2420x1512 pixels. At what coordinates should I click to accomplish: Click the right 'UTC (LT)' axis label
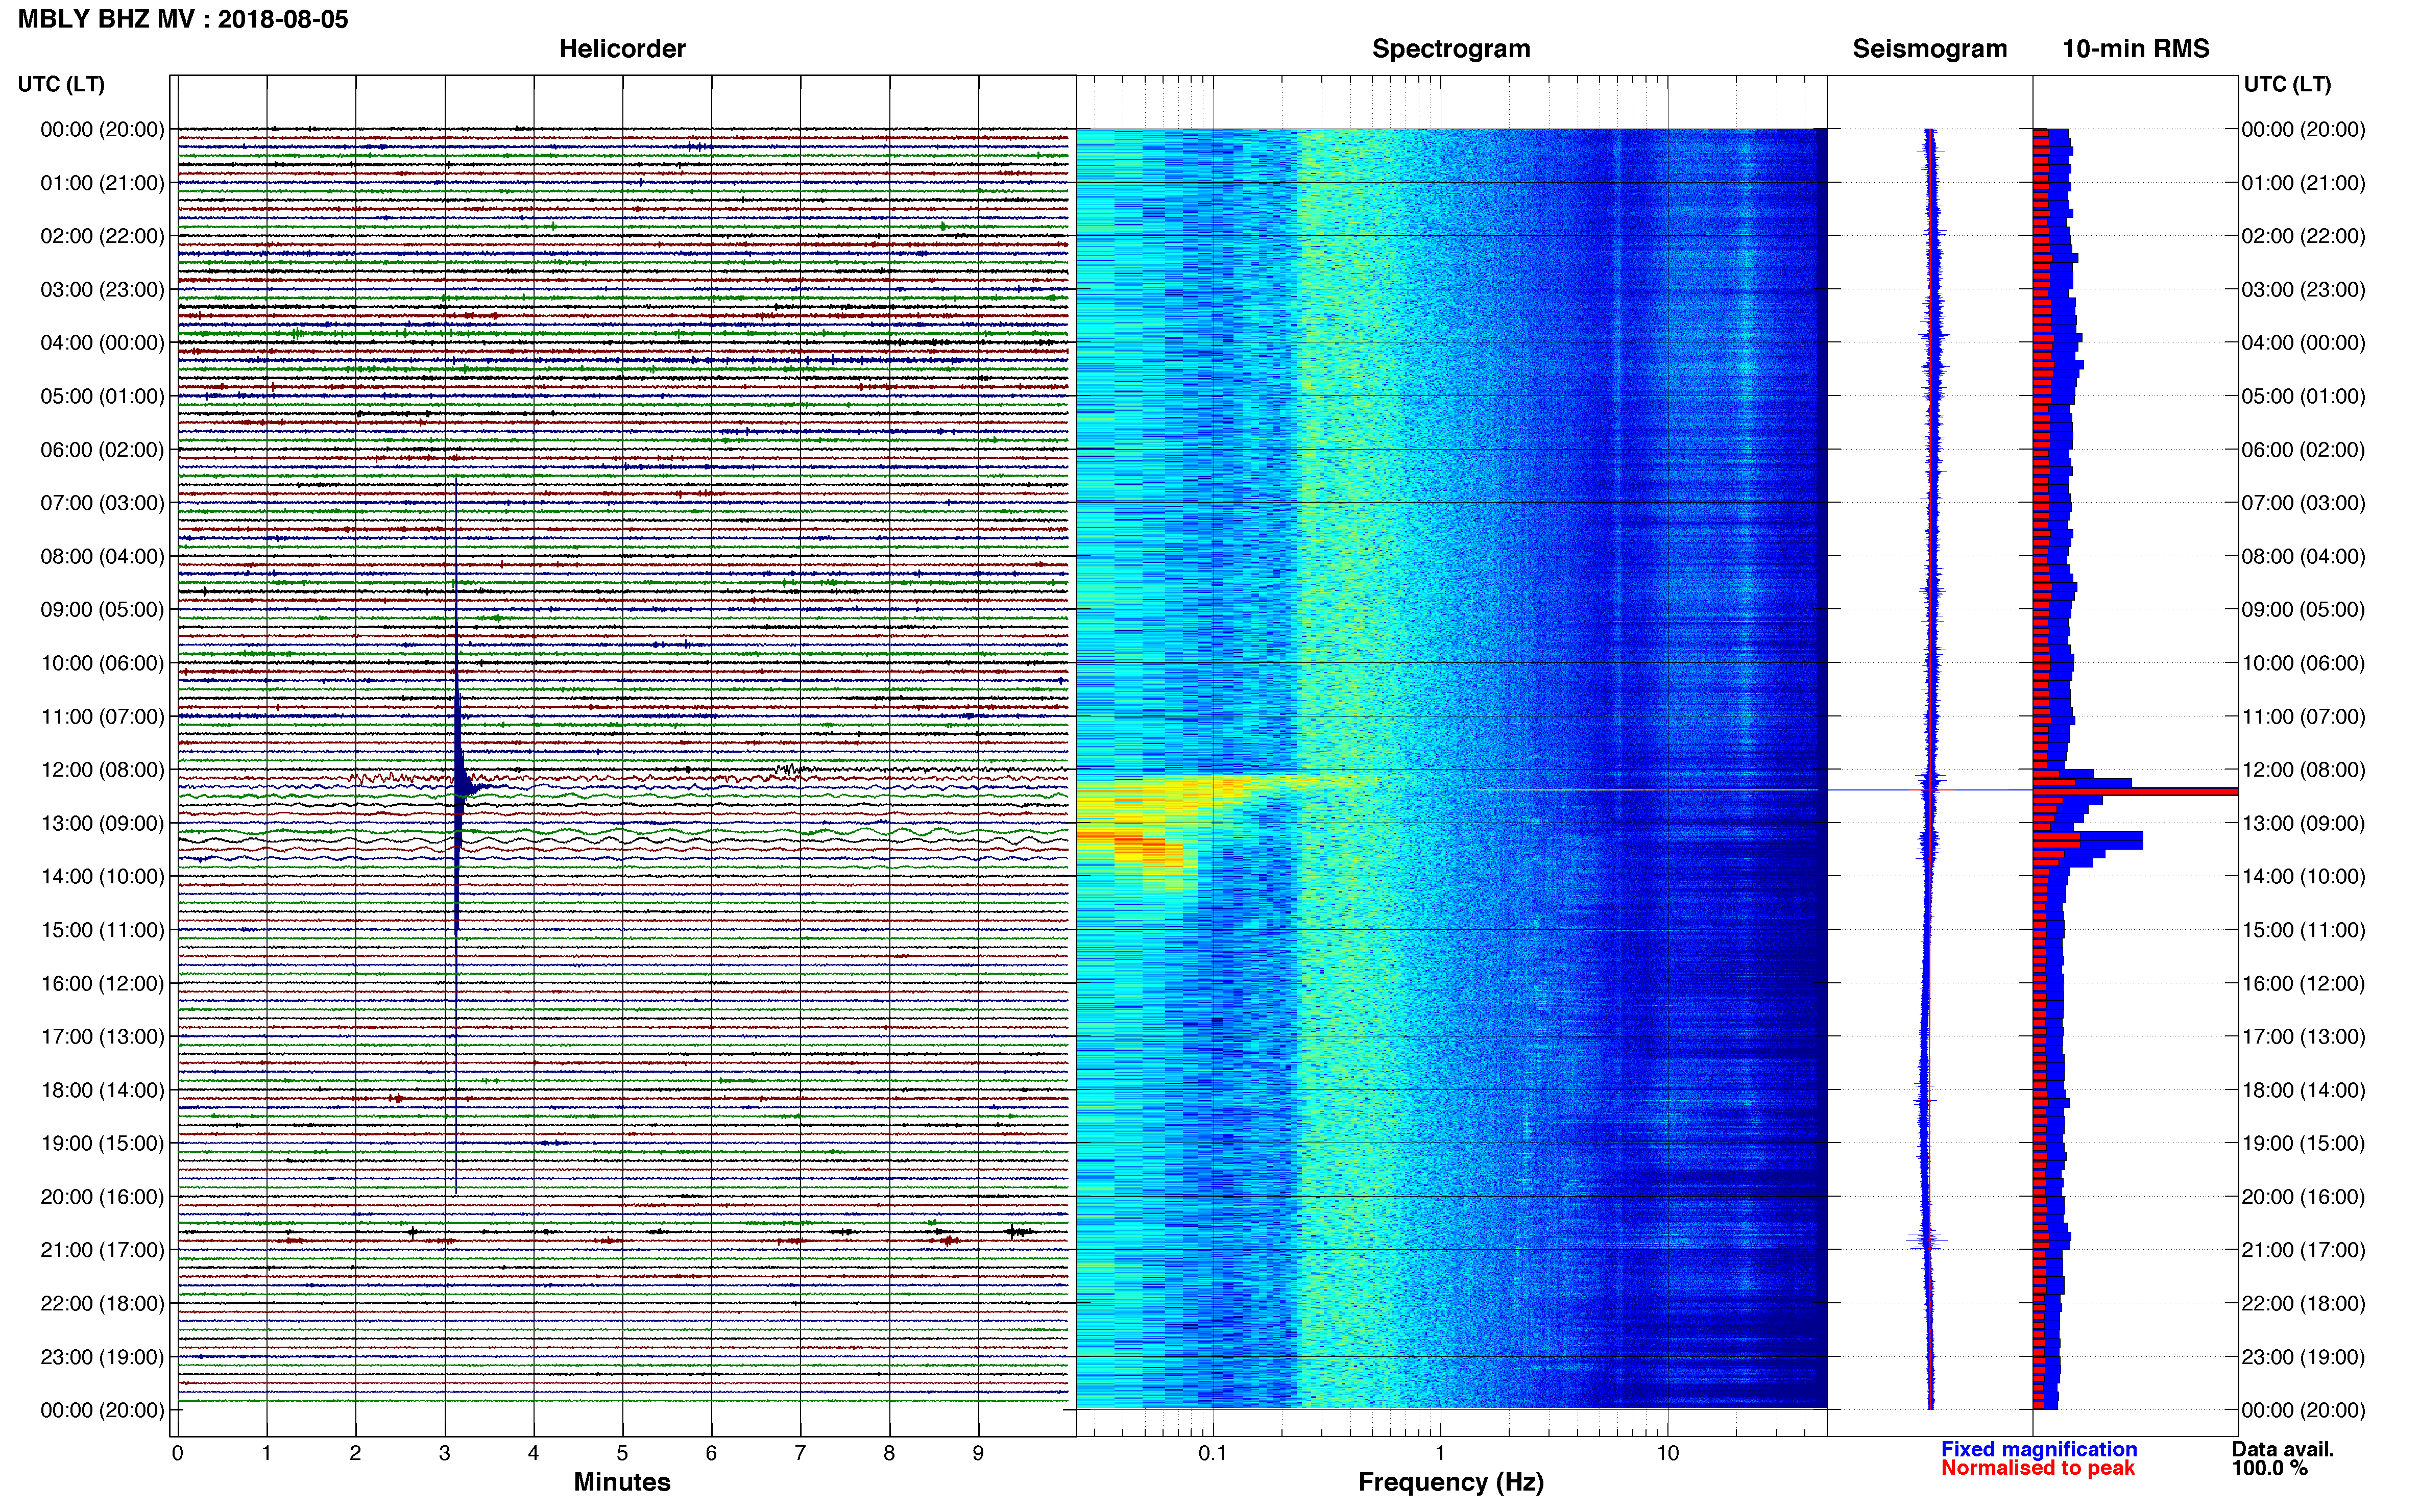[x=2287, y=84]
